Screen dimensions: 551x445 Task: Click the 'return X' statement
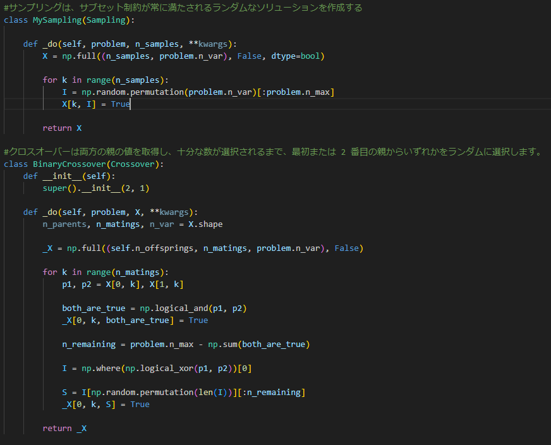(62, 128)
